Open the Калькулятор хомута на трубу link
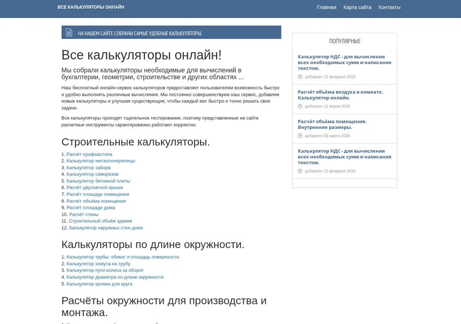 [x=98, y=264]
